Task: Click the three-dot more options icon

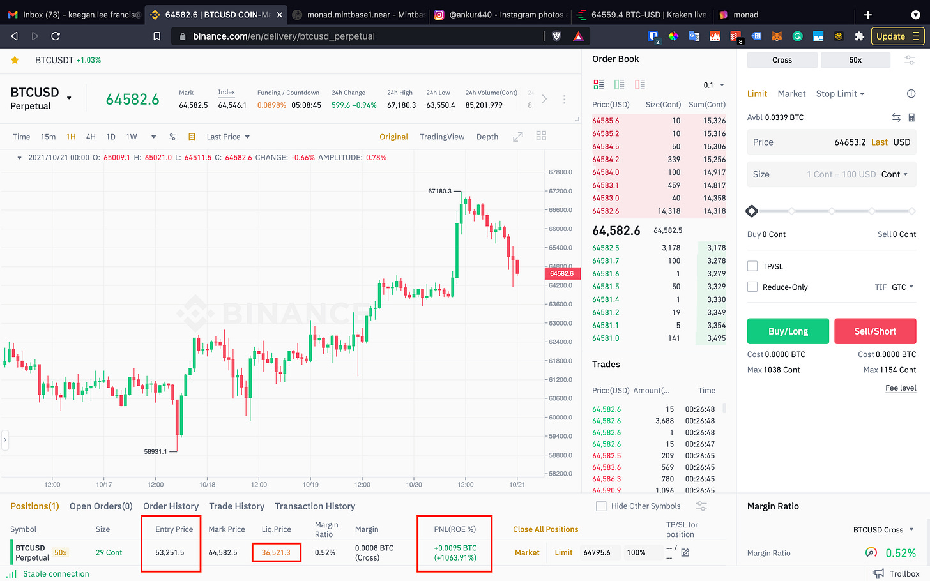Action: 564,100
